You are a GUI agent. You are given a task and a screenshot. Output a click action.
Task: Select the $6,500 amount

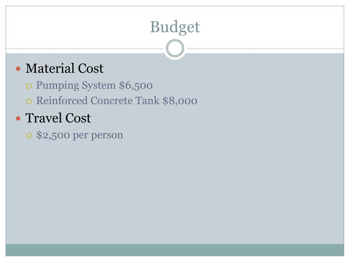pyautogui.click(x=136, y=85)
